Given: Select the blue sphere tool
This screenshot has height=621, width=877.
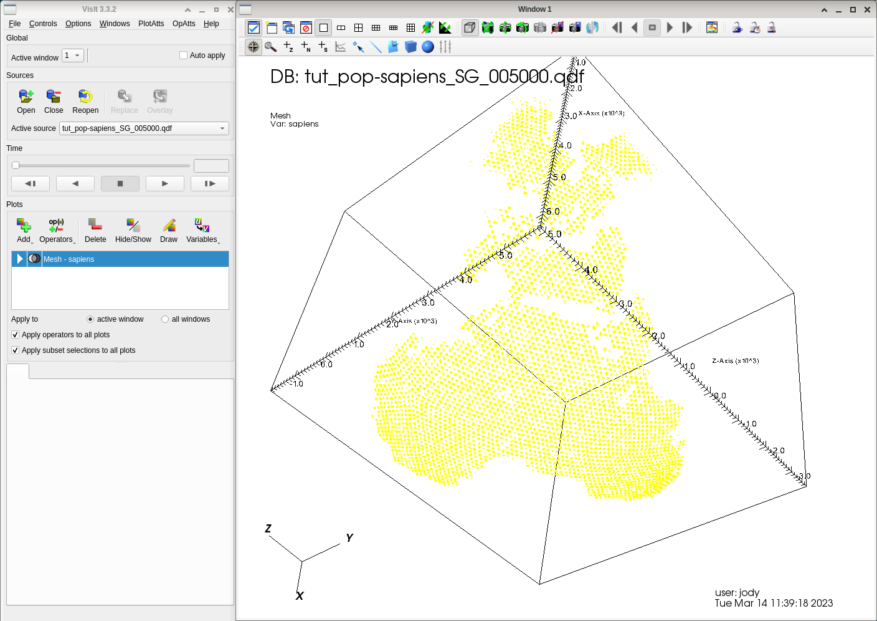Looking at the screenshot, I should pos(428,47).
